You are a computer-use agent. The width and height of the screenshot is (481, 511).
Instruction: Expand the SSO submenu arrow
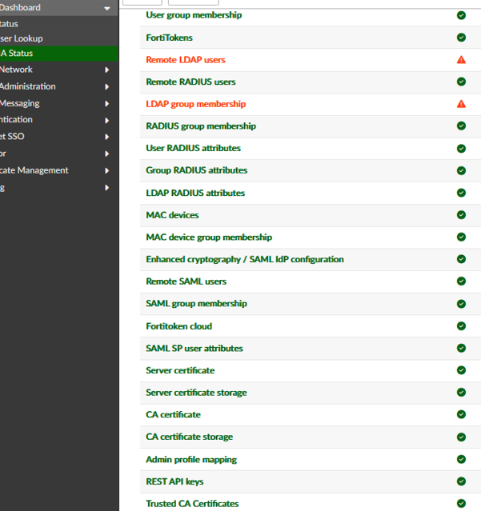(x=106, y=137)
